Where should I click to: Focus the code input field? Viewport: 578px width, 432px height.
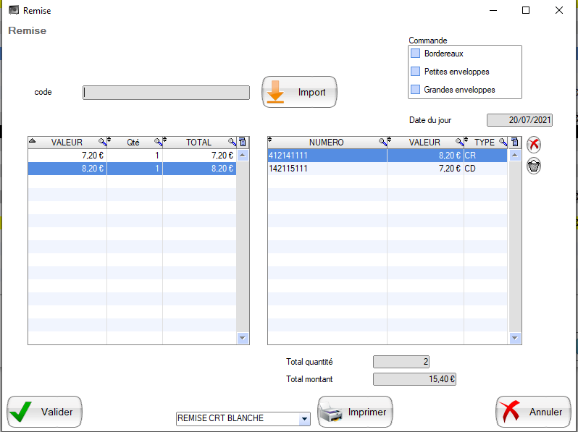point(166,93)
